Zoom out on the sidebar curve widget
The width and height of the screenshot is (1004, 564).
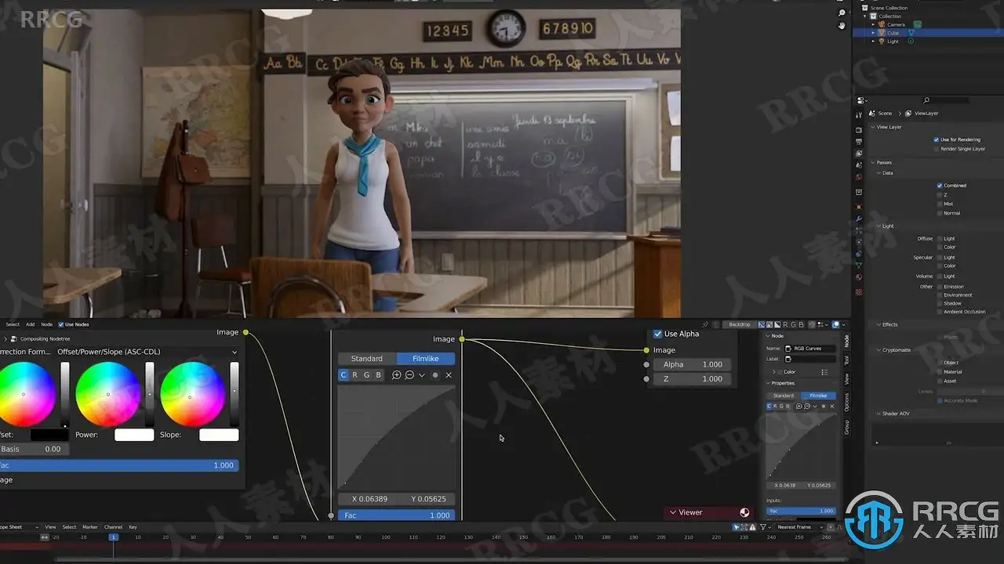click(x=807, y=406)
